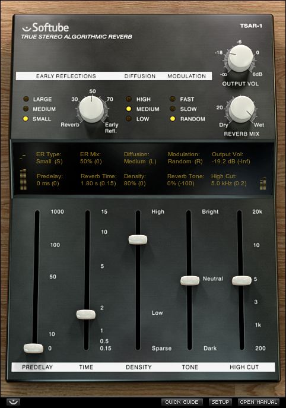286x408 pixels.
Task: Enable SLOW modulation
Action: tap(173, 109)
